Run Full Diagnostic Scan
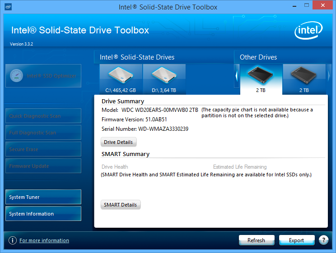Viewport: 336px width, 253px height. (43, 133)
